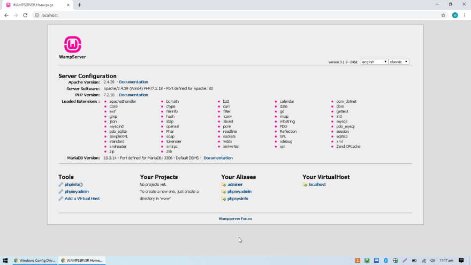Bookmark this page with the star icon
Viewport: 471px width, 265px height.
443,16
